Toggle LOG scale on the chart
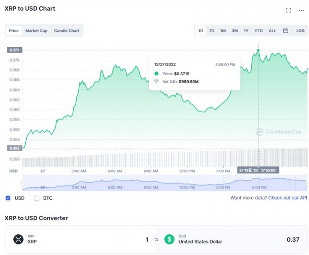The height and width of the screenshot is (255, 309). tap(300, 31)
